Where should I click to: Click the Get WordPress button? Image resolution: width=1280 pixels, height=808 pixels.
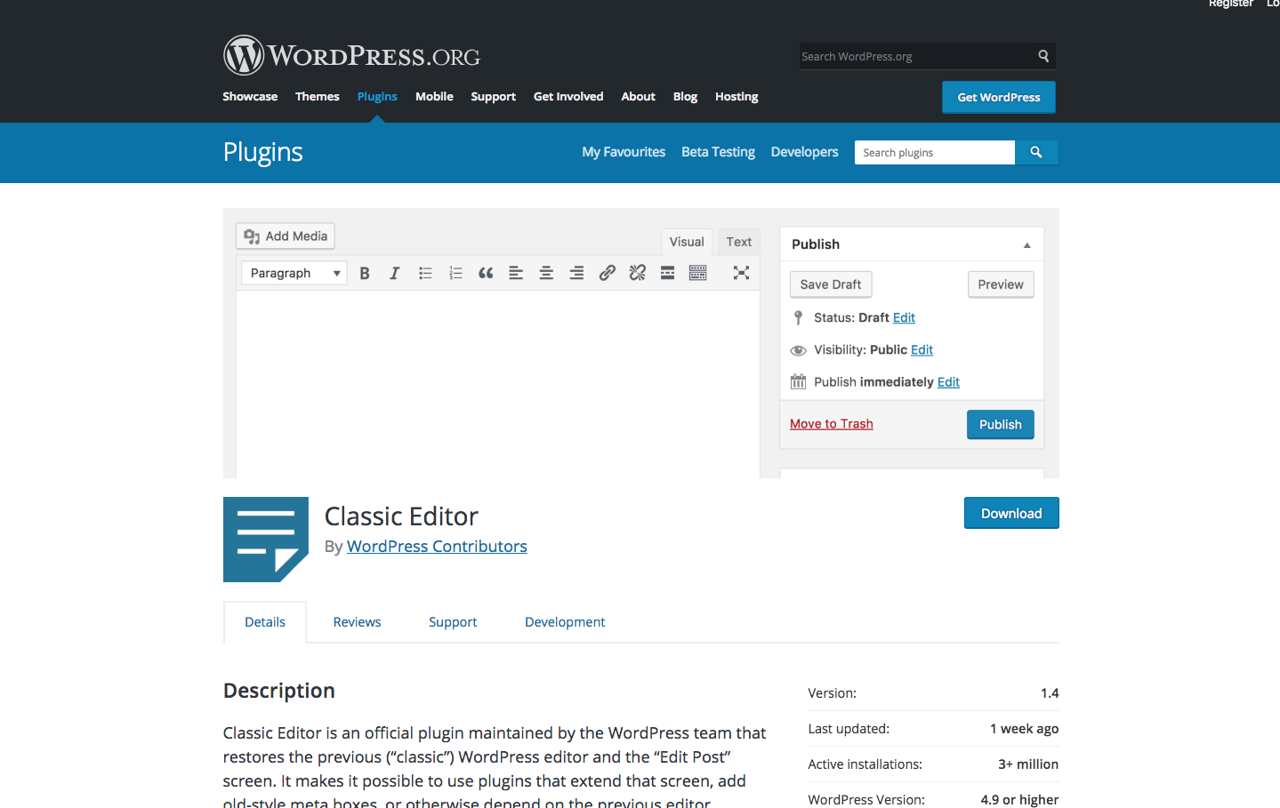999,97
